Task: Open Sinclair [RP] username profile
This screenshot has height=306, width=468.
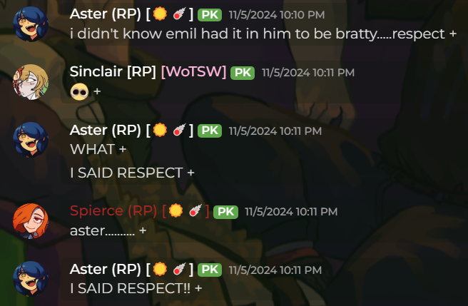Action: click(113, 71)
